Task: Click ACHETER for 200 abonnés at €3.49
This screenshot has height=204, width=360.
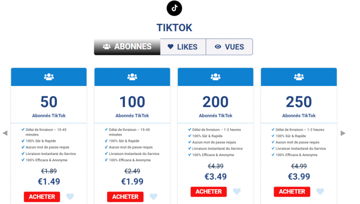Action: point(209,191)
